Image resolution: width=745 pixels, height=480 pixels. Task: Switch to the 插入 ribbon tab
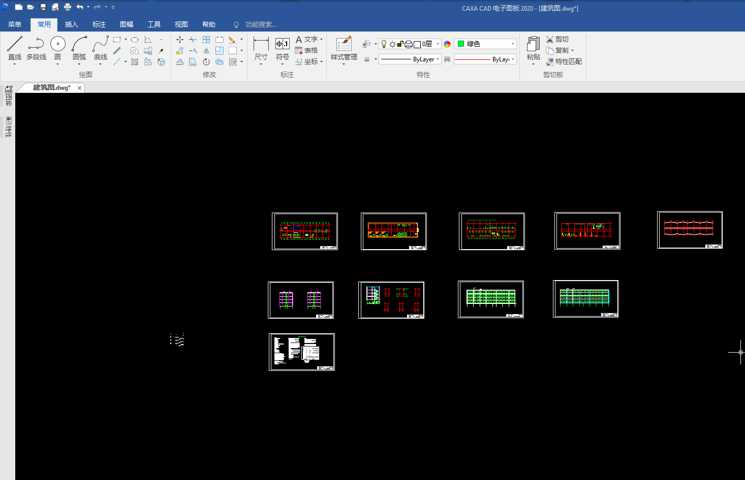click(x=72, y=24)
